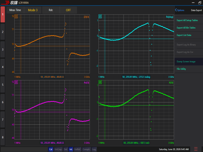Click the LCR1000A logo in title bar
Image resolution: width=203 pixels, height=152 pixels.
tap(15, 3)
